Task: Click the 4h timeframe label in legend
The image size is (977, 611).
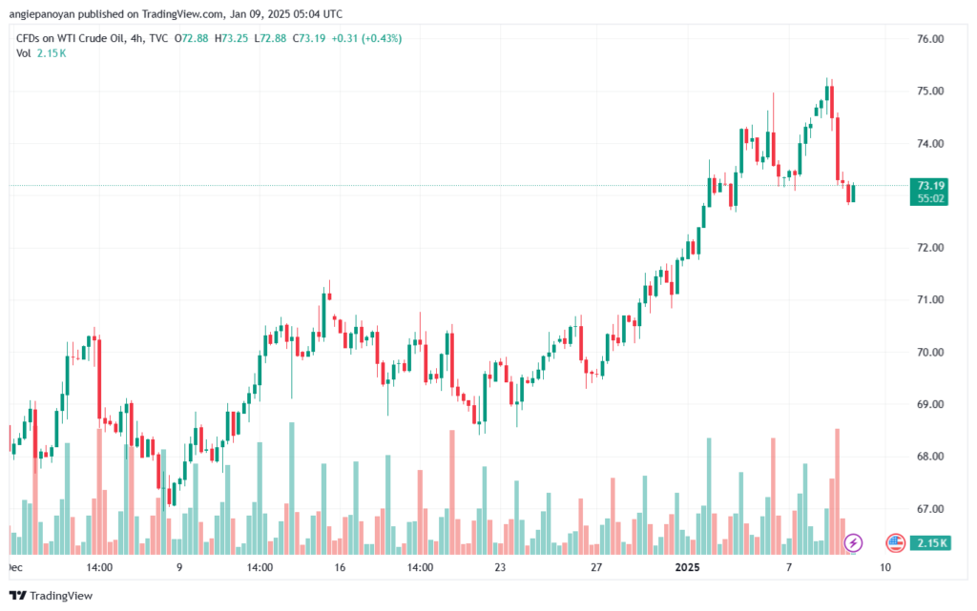Action: point(136,38)
